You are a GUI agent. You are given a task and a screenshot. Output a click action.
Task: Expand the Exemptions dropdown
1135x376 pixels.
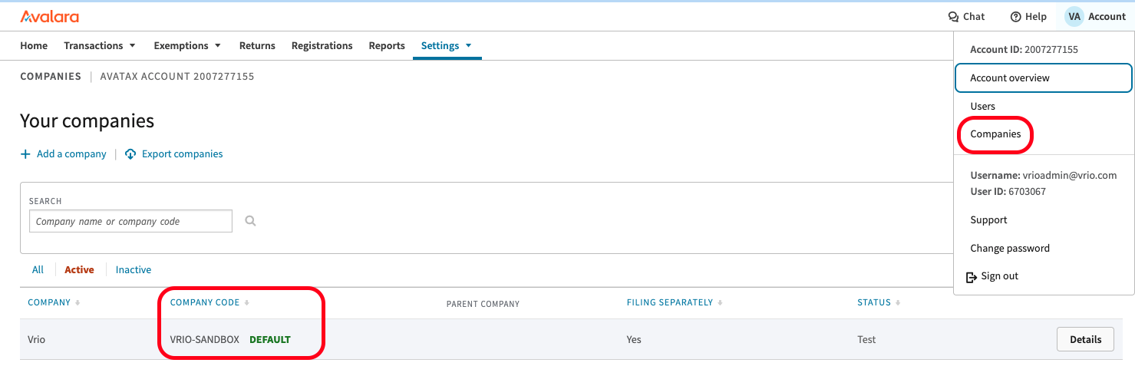[x=218, y=45]
